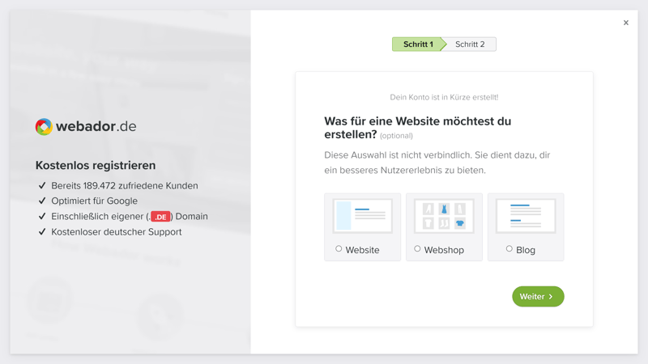Viewport: 648px width, 364px height.
Task: Click the checkmark beside Bereits 189.472 zufriedene Kunden
Action: tap(42, 185)
